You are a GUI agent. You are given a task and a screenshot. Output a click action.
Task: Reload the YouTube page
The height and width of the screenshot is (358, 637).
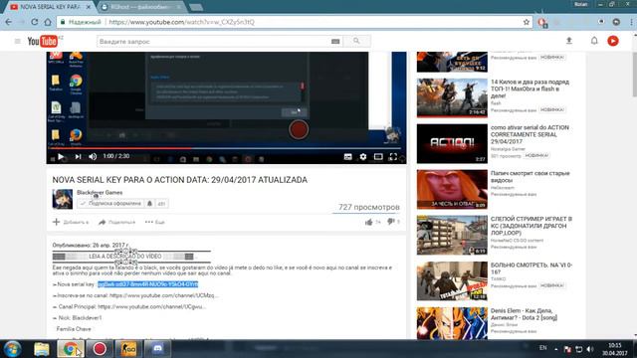tap(35, 22)
